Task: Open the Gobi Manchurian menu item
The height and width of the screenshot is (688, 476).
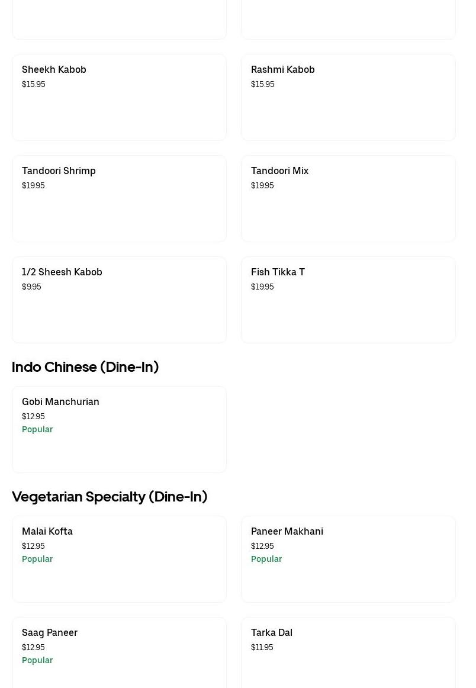Action: [119, 430]
